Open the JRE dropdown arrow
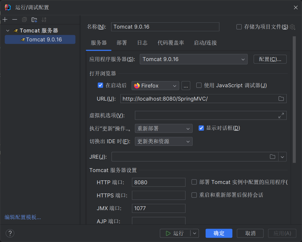Image resolution: width=302 pixels, height=242 pixels. pos(282,157)
